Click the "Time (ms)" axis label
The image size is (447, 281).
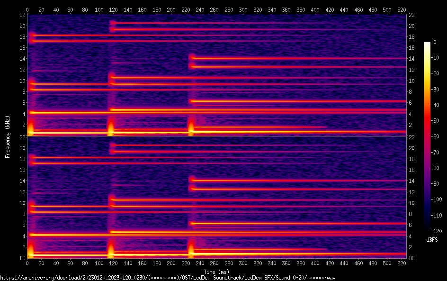(216, 272)
